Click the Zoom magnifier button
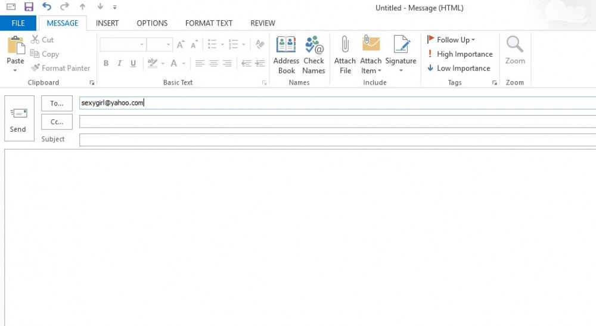596x326 pixels. (515, 51)
